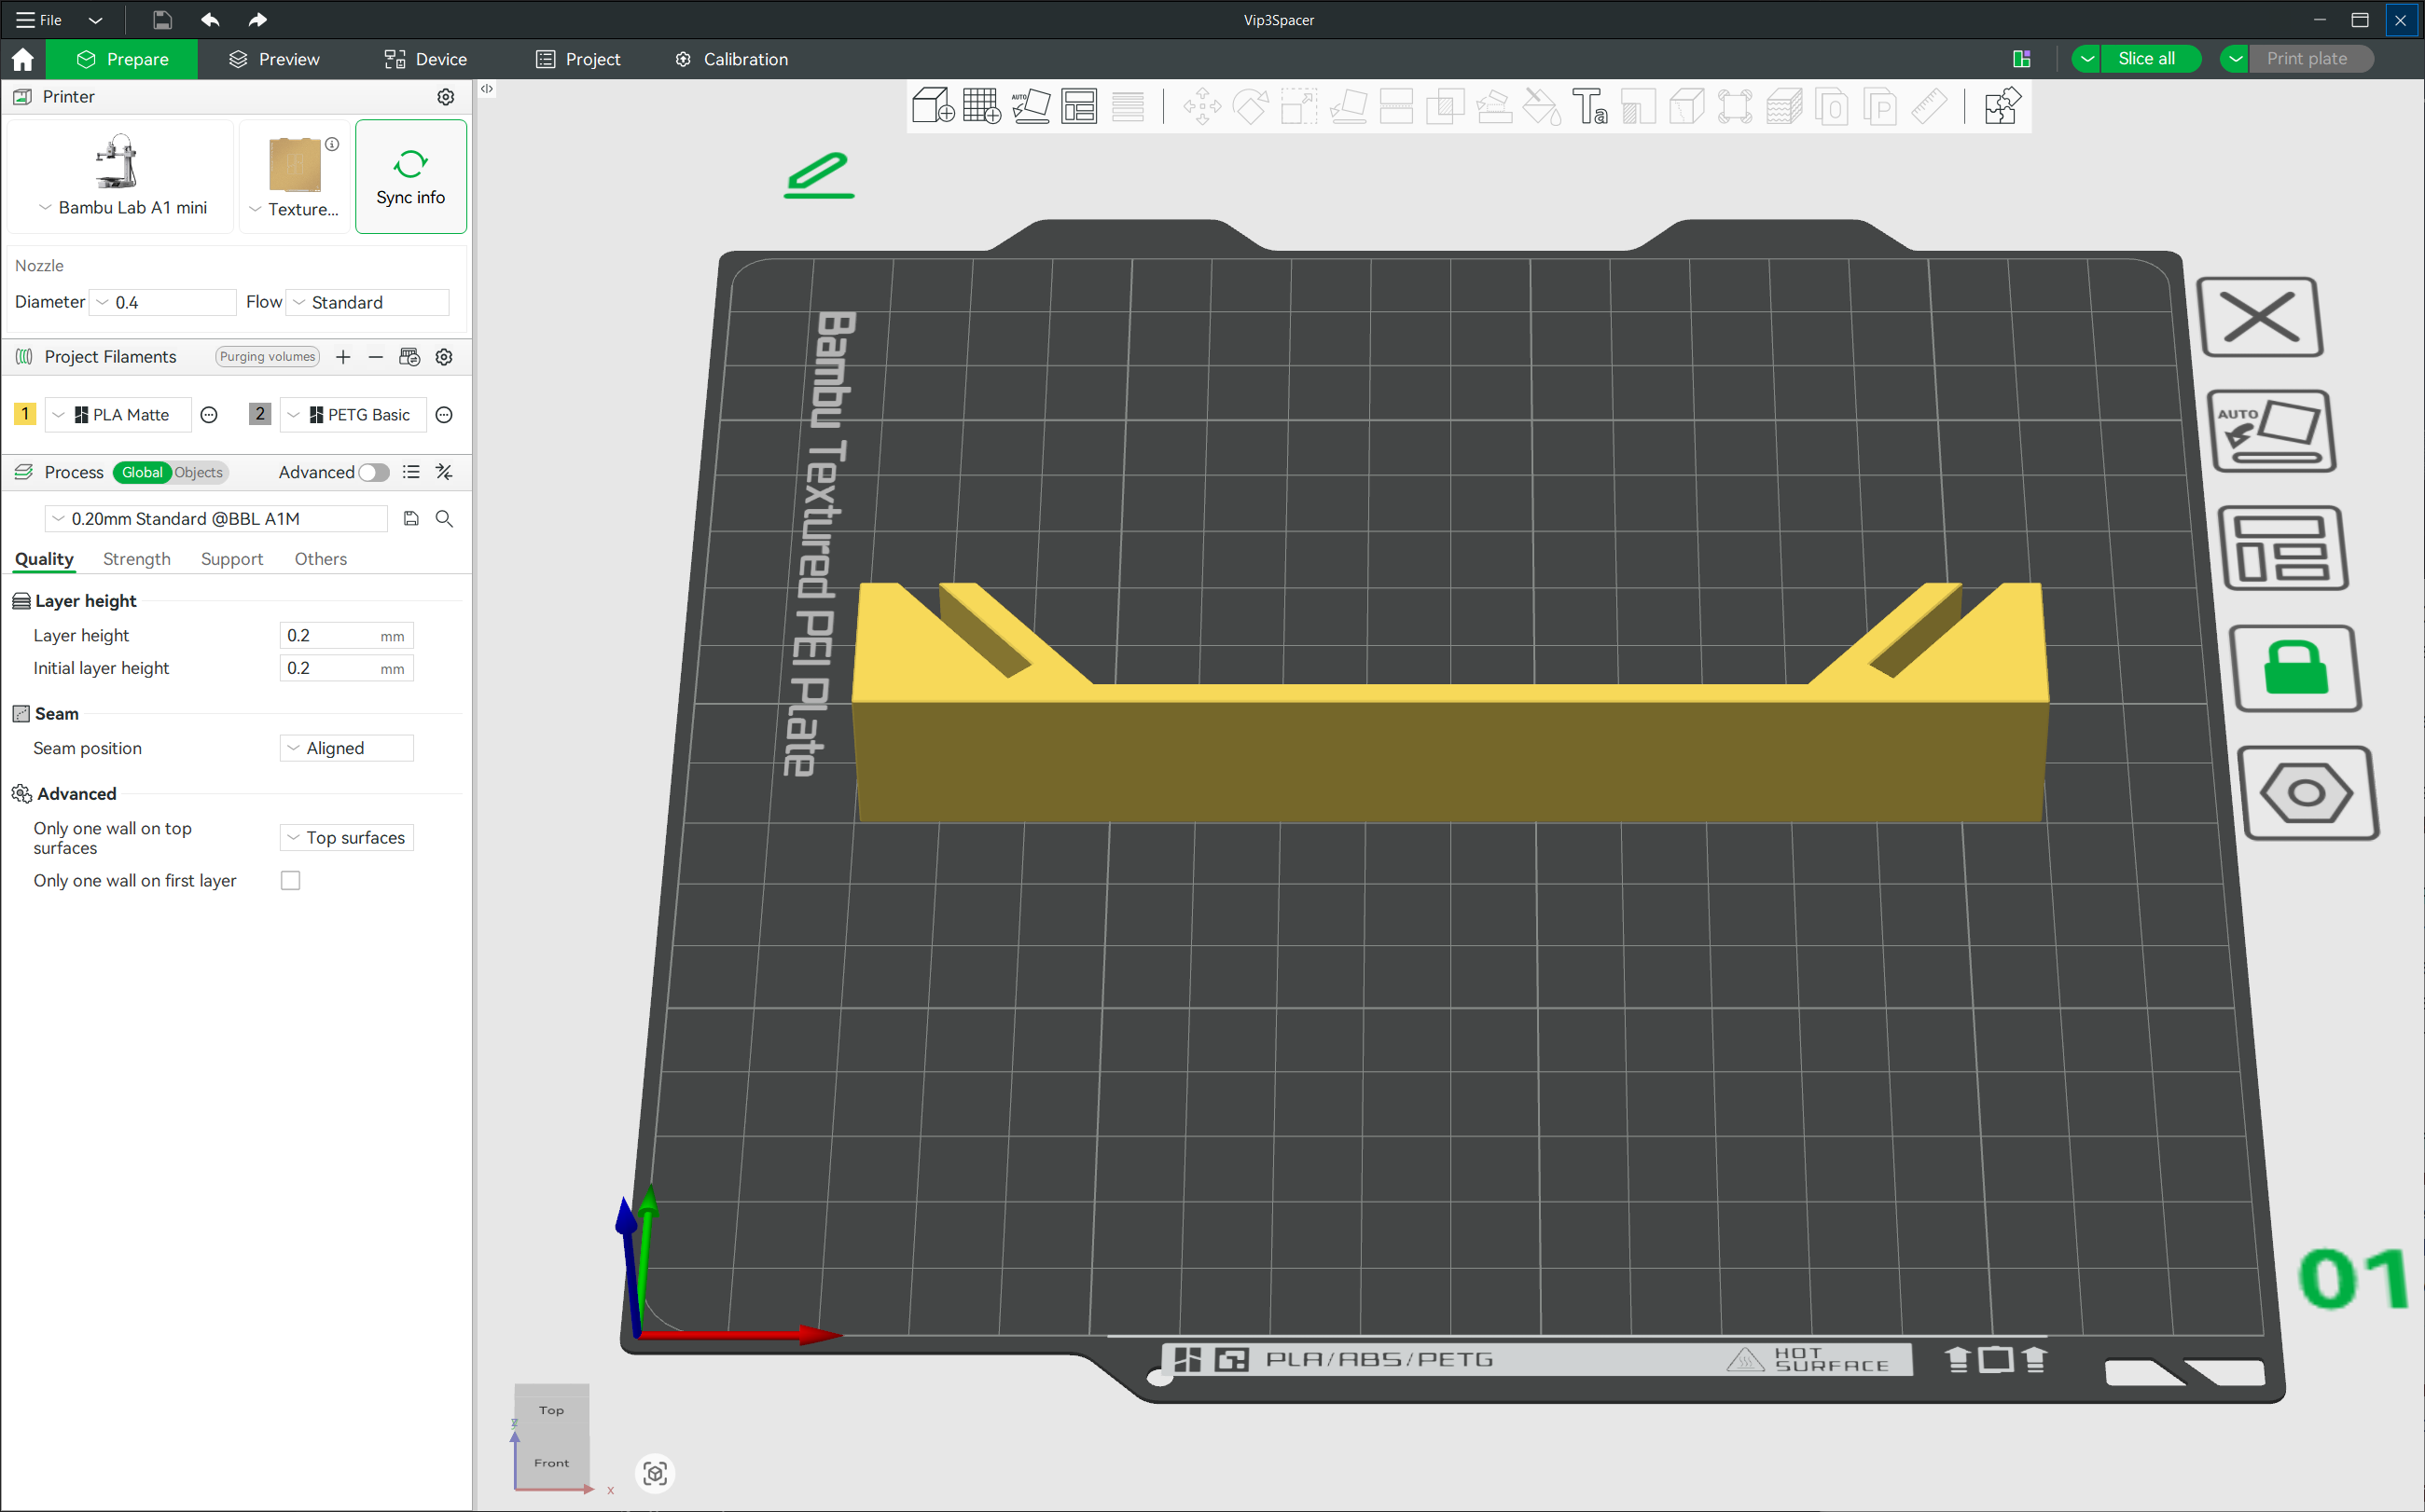Click the gray filament 2 color swatch
2425x1512 pixels.
(260, 414)
